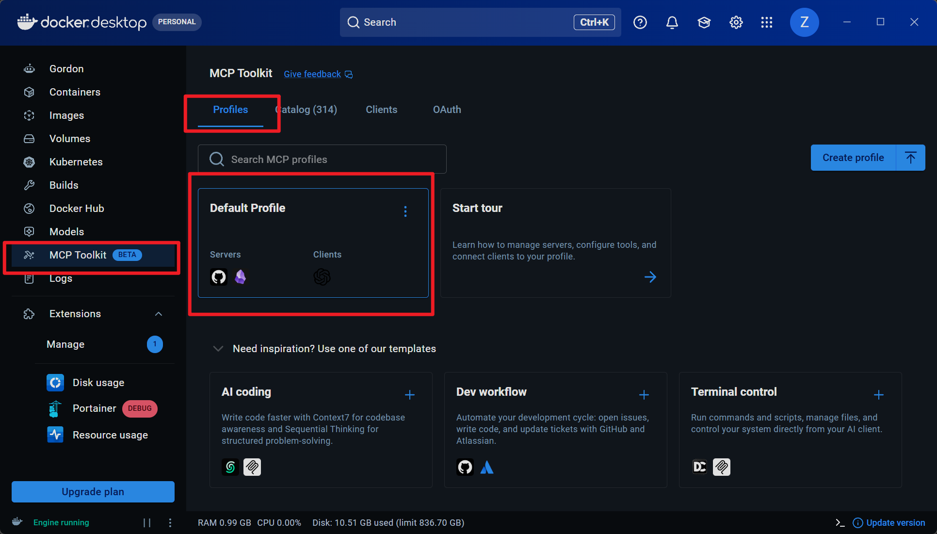The width and height of the screenshot is (937, 534).
Task: Open the notifications bell
Action: coord(672,22)
